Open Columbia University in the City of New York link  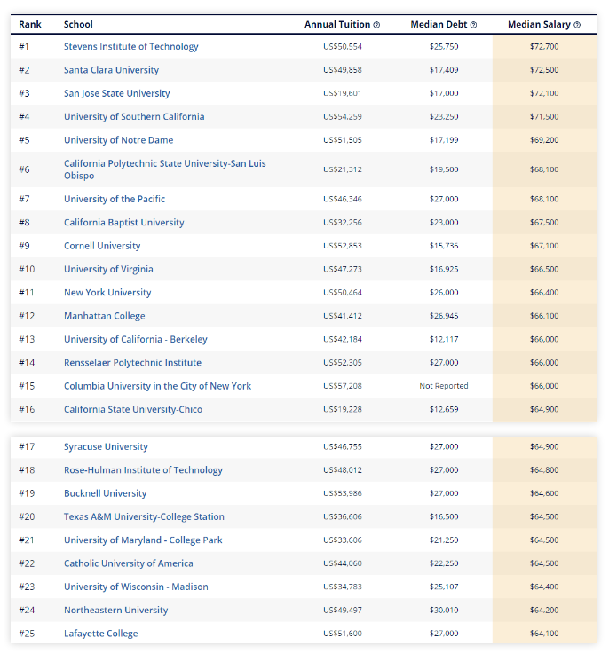(158, 386)
